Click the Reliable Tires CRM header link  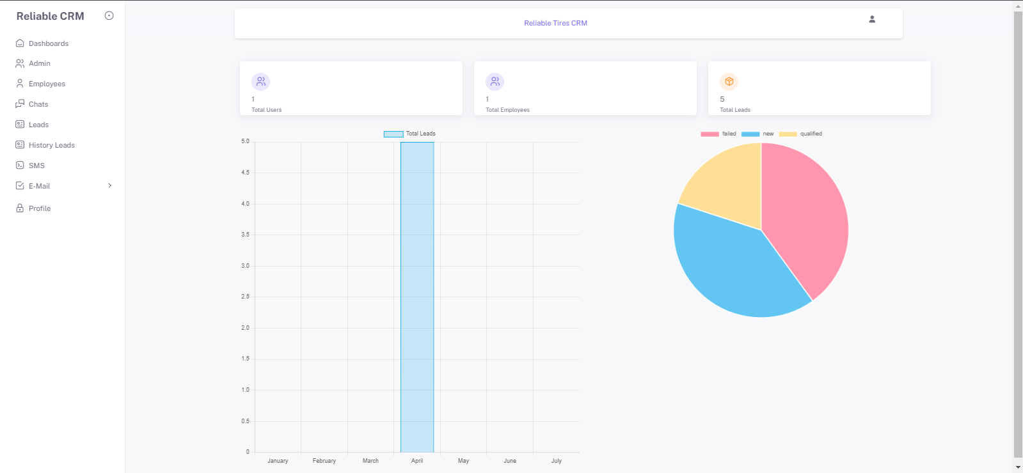[555, 23]
